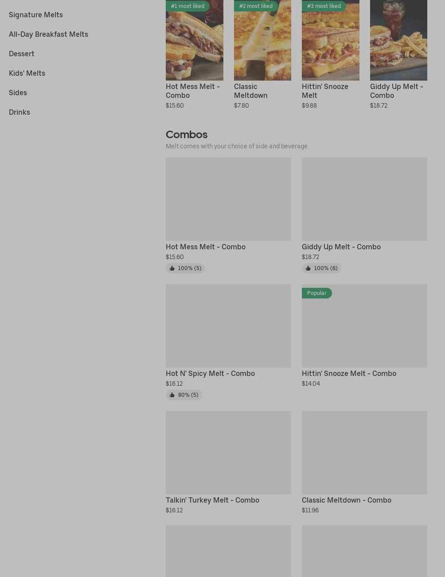Go to All-Day Breakfast Melts category

[48, 34]
